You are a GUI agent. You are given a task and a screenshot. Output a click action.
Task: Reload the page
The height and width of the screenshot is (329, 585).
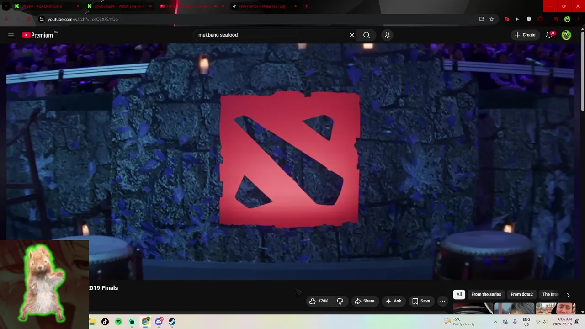pyautogui.click(x=28, y=19)
